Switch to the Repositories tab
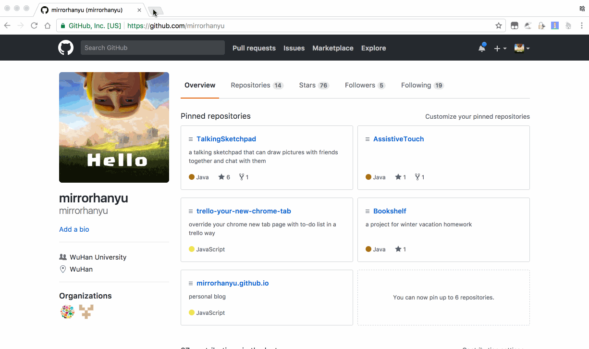 click(257, 85)
